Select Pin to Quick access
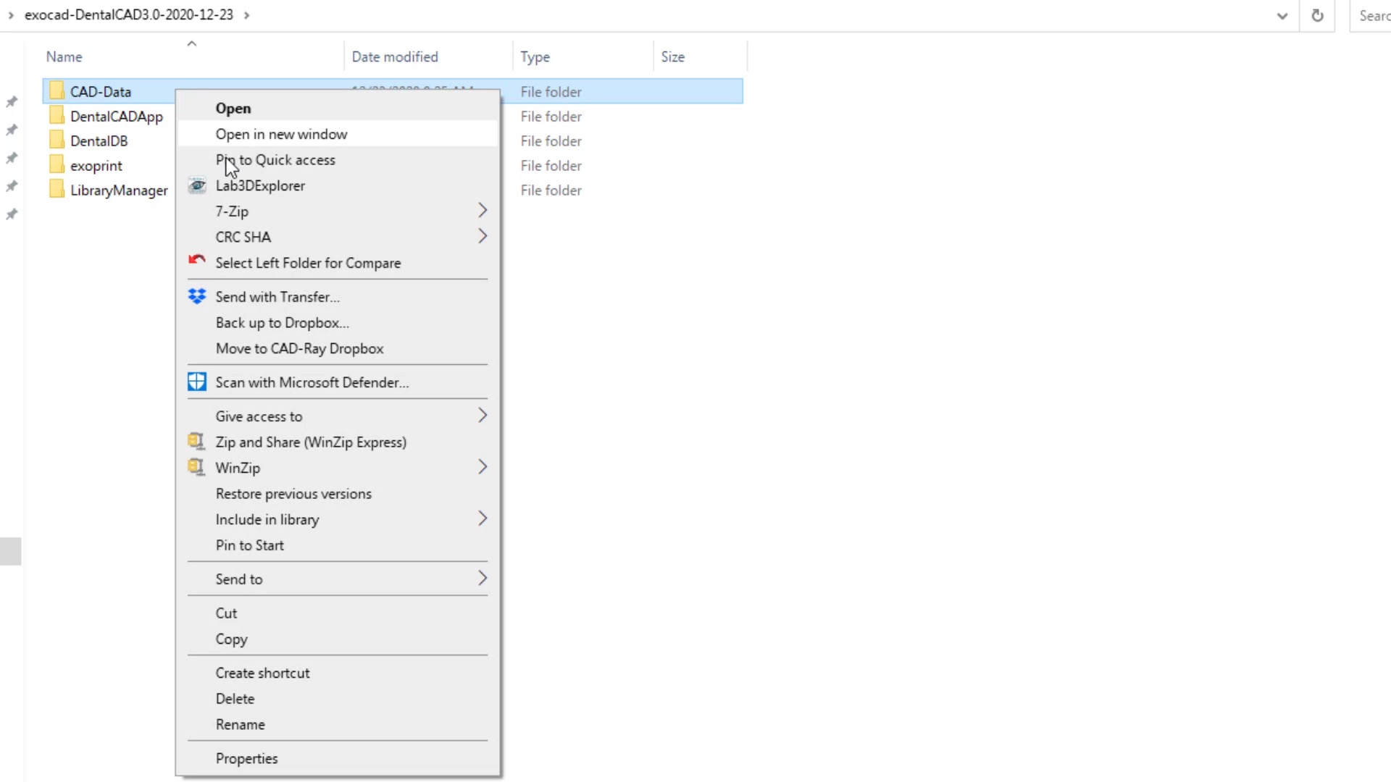Screen dimensions: 1391x782 click(338, 160)
